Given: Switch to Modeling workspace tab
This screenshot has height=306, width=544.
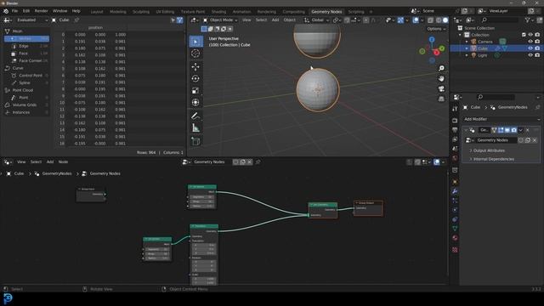Looking at the screenshot, I should 118,12.
